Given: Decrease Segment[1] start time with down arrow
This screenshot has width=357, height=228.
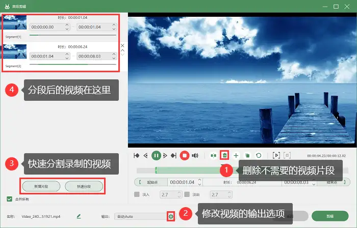Looking at the screenshot, I should pos(67,29).
